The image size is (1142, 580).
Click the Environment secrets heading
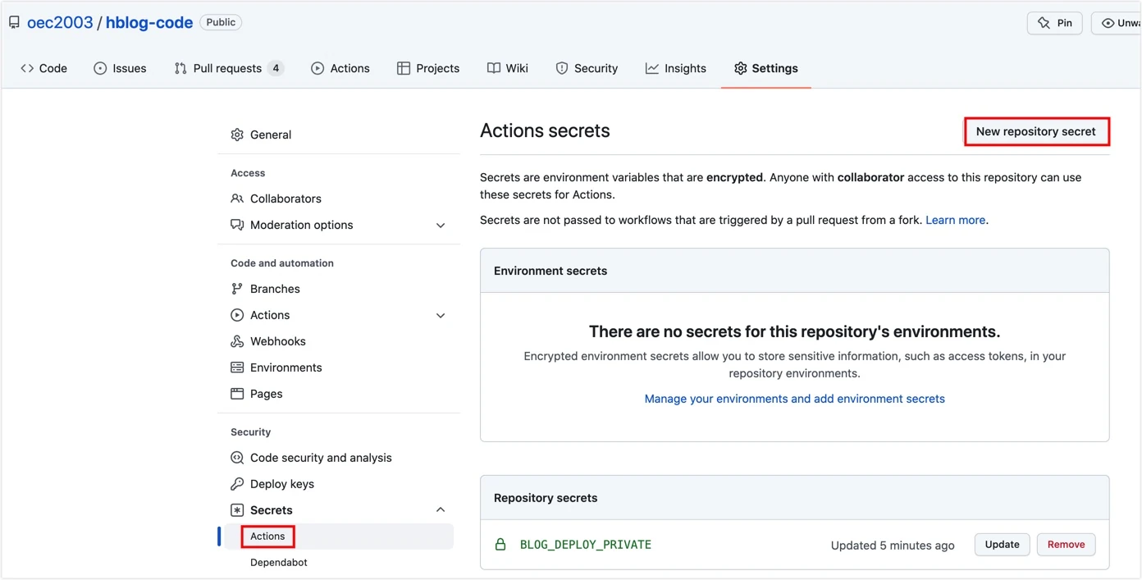(550, 271)
